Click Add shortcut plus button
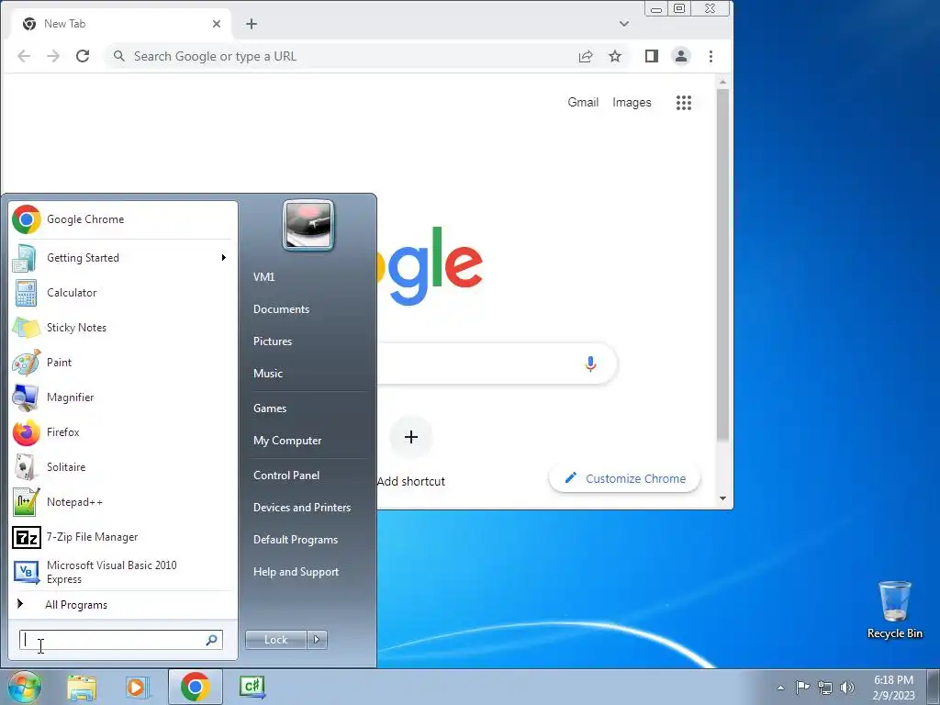Image resolution: width=940 pixels, height=705 pixels. point(410,437)
